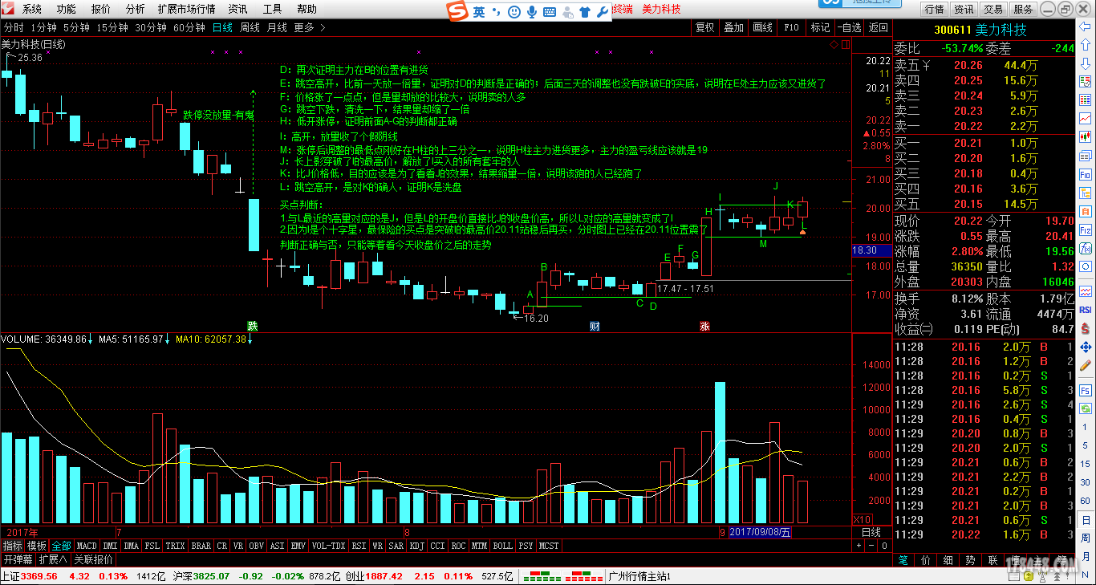Click Sogou skin shirt icon

(x=583, y=12)
